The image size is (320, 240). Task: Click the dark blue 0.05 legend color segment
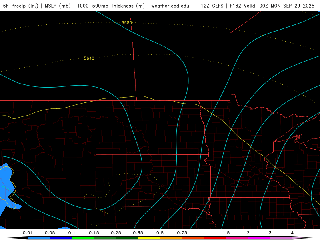61,238
